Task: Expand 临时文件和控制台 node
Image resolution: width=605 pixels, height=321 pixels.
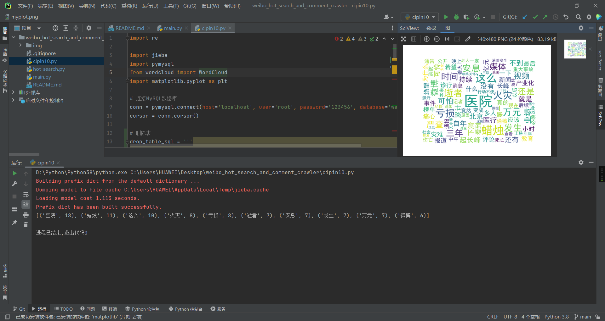Action: pyautogui.click(x=13, y=100)
